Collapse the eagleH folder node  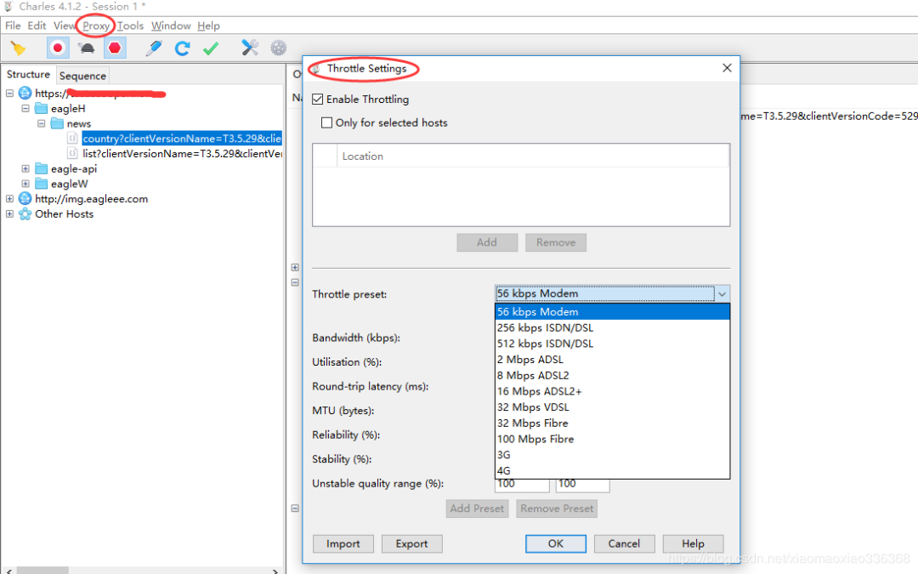[25, 108]
